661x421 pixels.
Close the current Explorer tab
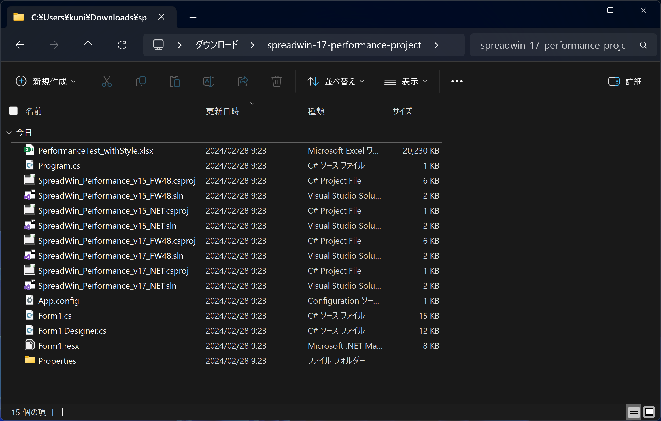[161, 17]
